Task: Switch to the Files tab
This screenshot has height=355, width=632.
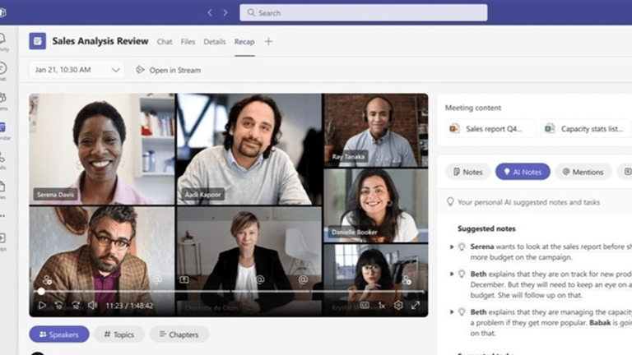Action: tap(188, 42)
